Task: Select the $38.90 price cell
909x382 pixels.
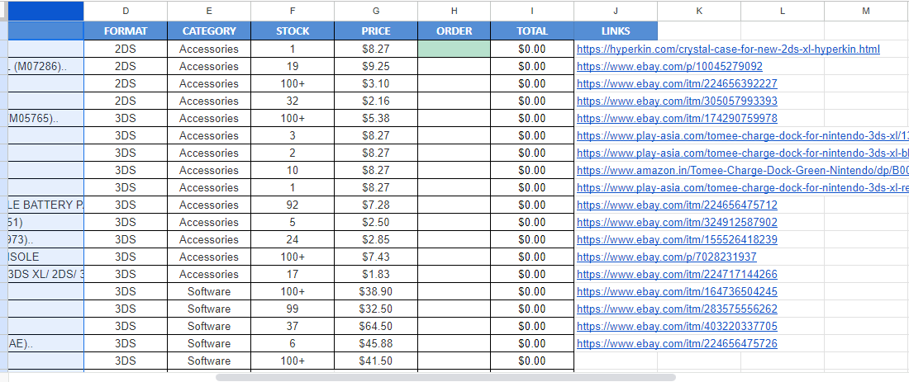Action: click(376, 292)
